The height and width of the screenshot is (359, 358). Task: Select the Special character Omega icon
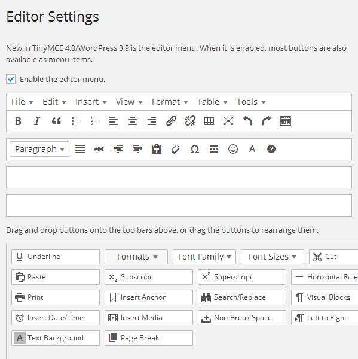pos(195,149)
